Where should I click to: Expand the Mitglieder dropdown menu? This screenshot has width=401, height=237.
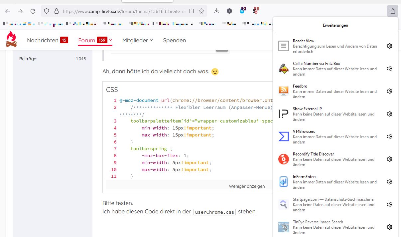click(137, 40)
